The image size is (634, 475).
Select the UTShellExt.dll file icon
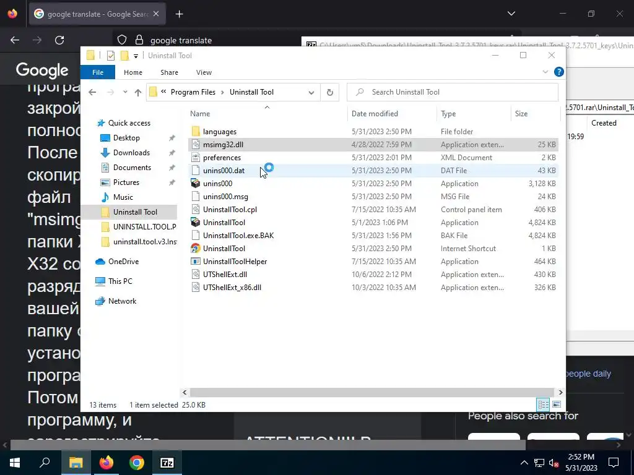pos(196,274)
